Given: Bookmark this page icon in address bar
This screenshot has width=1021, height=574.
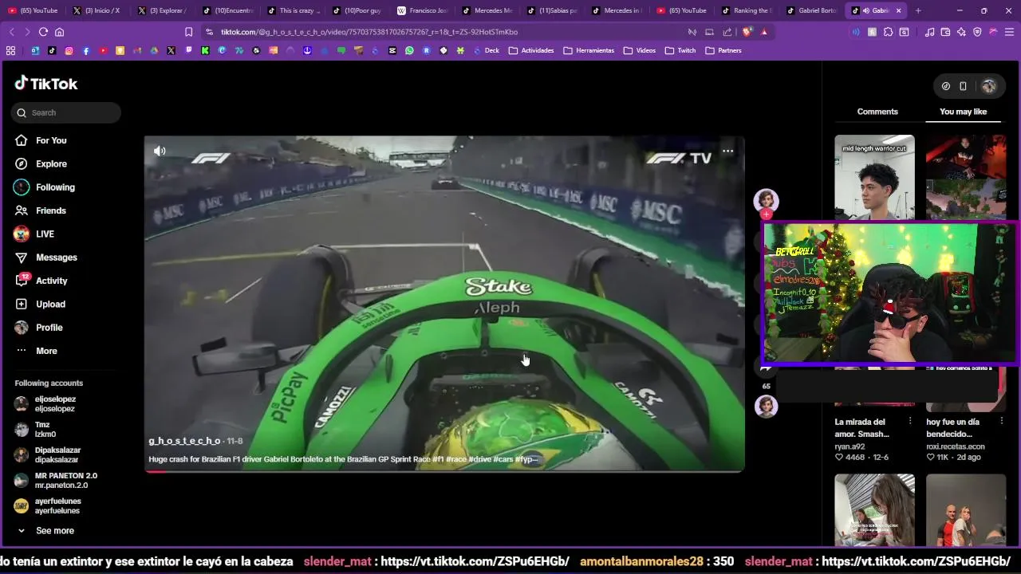Looking at the screenshot, I should 188,32.
